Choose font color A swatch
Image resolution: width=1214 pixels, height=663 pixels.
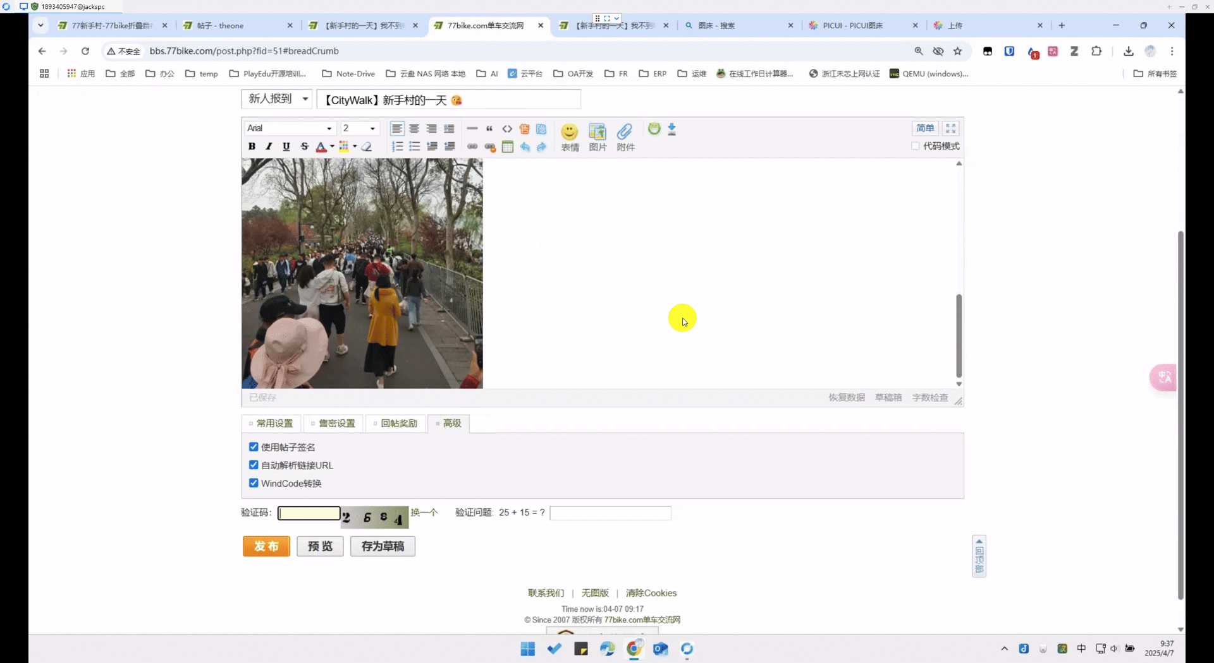click(321, 146)
